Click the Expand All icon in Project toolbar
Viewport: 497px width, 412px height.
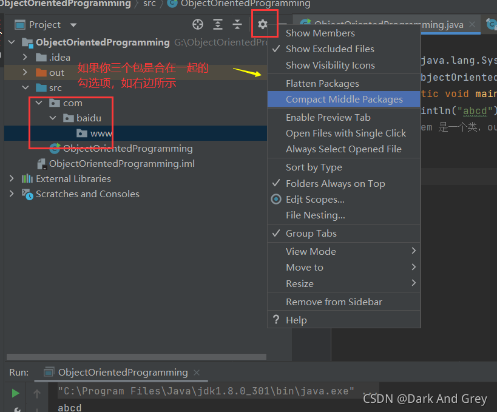pos(218,24)
